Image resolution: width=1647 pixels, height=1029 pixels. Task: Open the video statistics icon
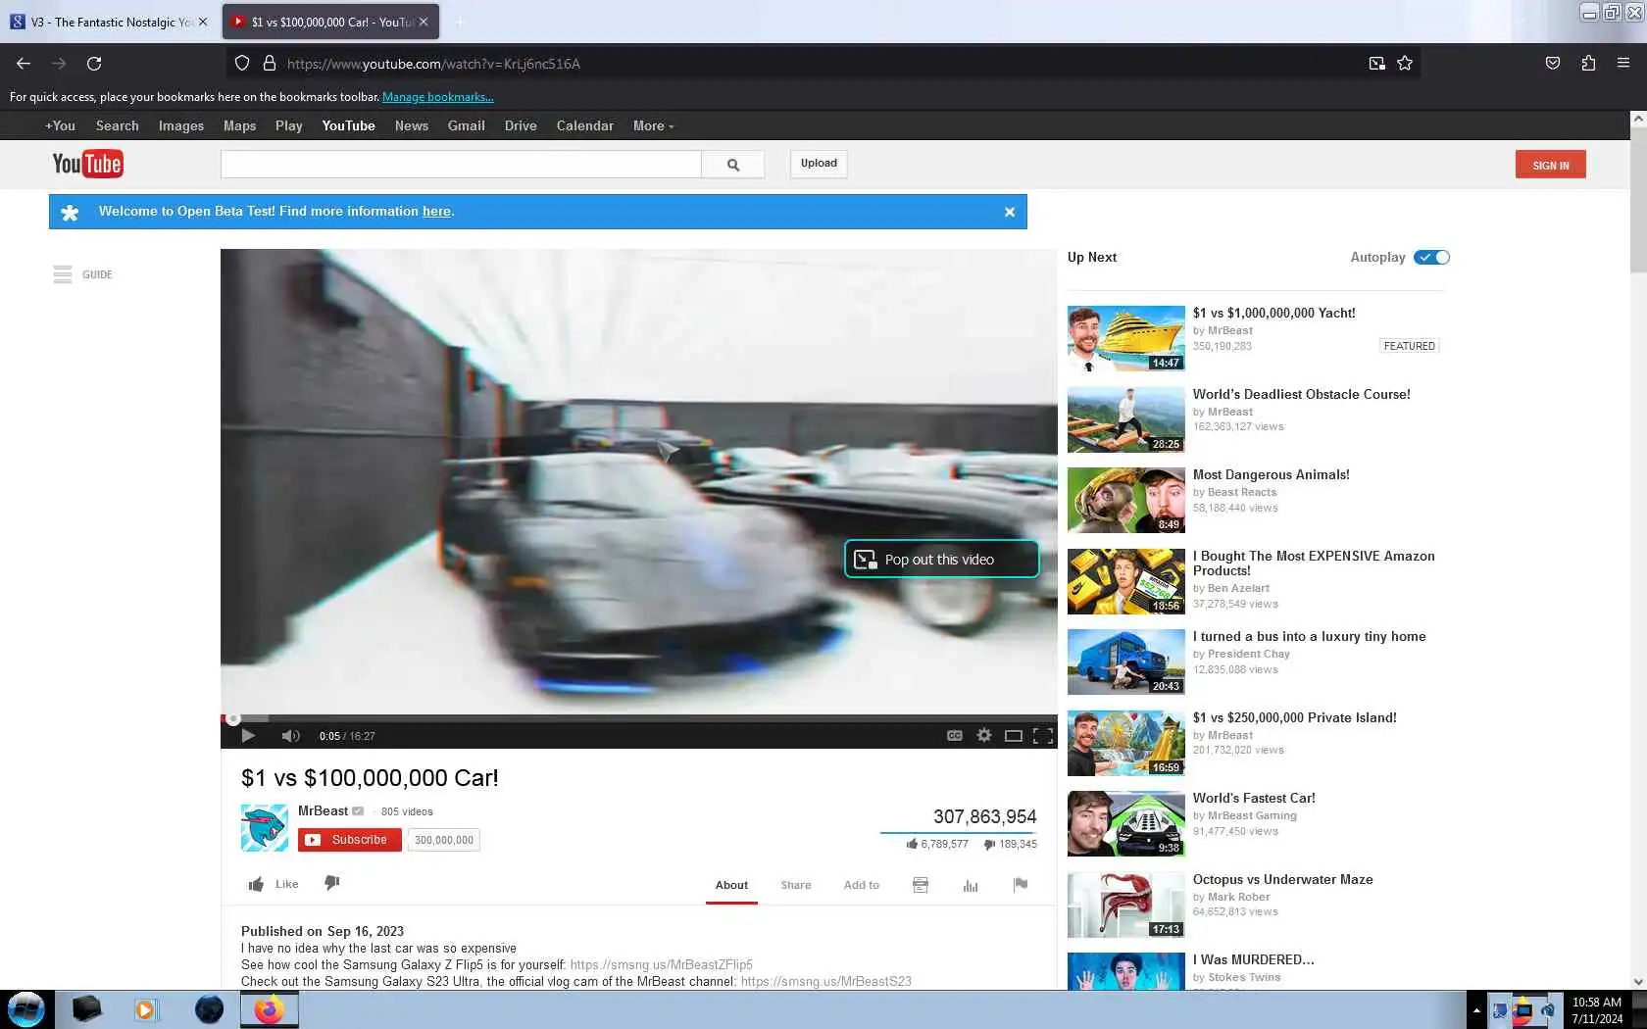point(971,885)
